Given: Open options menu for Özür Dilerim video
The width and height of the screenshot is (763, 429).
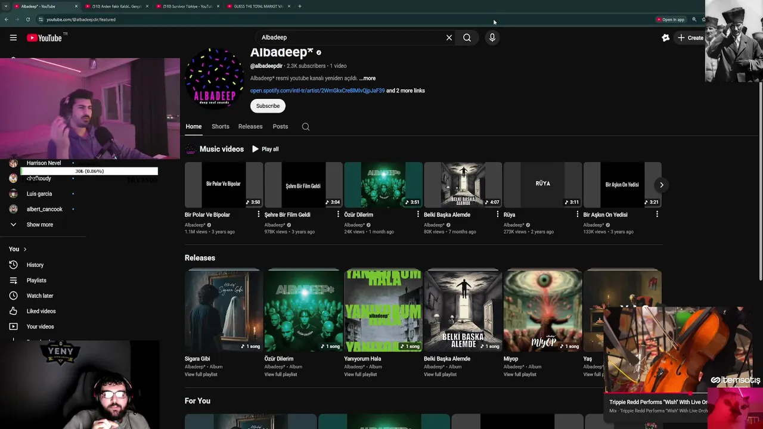Looking at the screenshot, I should pos(418,214).
